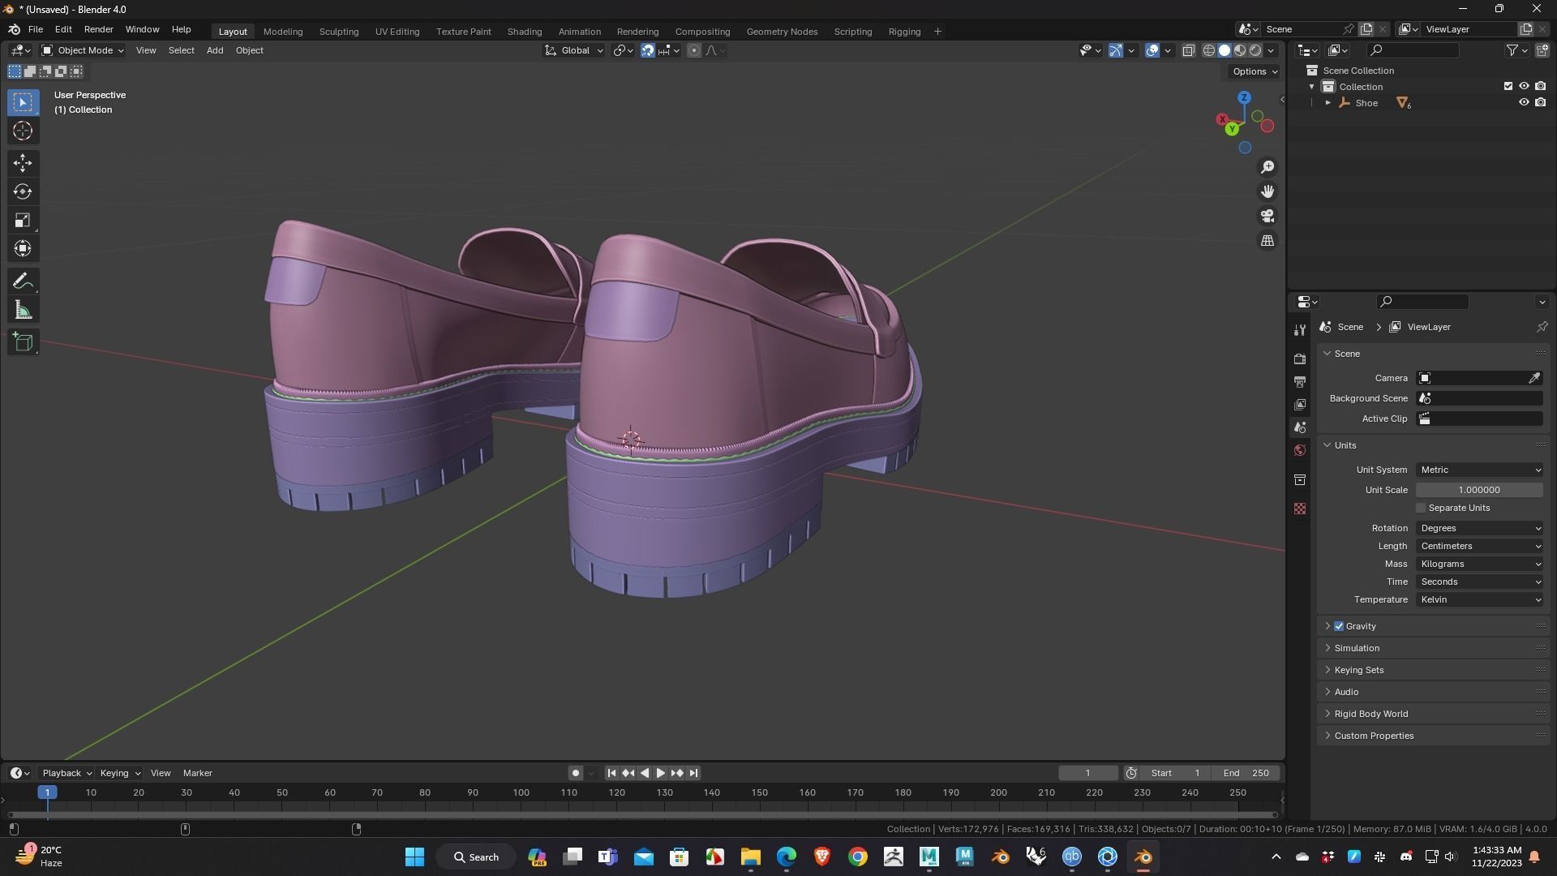The image size is (1557, 876).
Task: Open the World properties tab
Action: 1300,450
